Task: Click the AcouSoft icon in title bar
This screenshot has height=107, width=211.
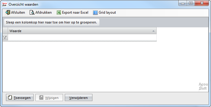Action: tap(4, 4)
